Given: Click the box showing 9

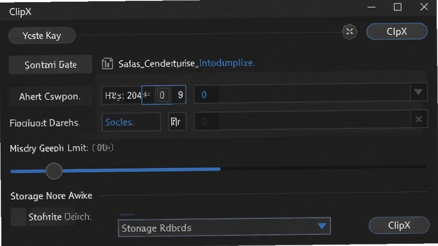Looking at the screenshot, I should pyautogui.click(x=179, y=95).
